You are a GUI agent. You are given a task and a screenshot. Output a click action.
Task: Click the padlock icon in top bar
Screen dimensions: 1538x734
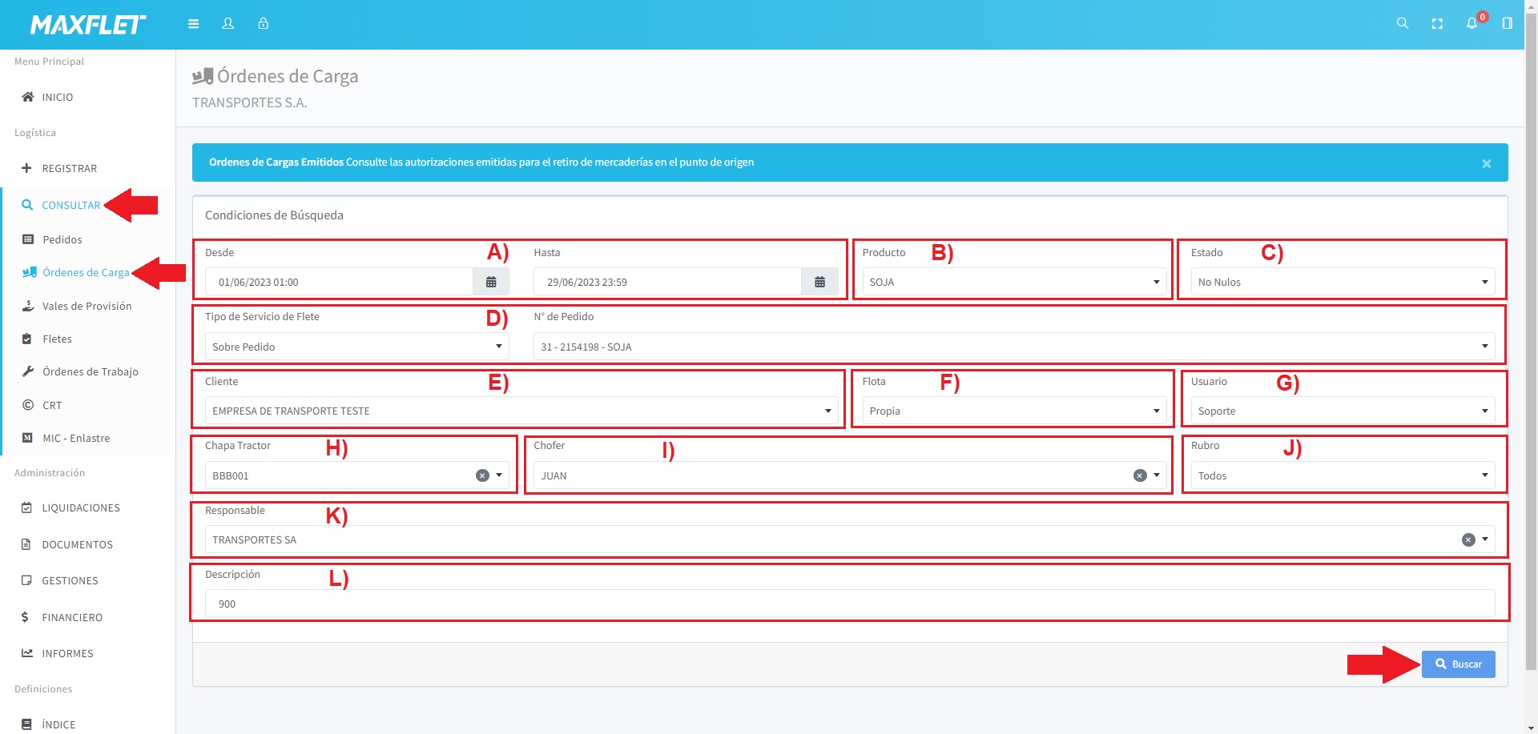tap(263, 24)
